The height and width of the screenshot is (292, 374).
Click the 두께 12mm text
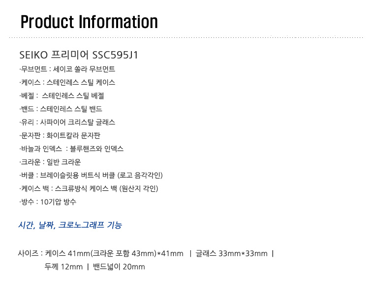click(63, 267)
